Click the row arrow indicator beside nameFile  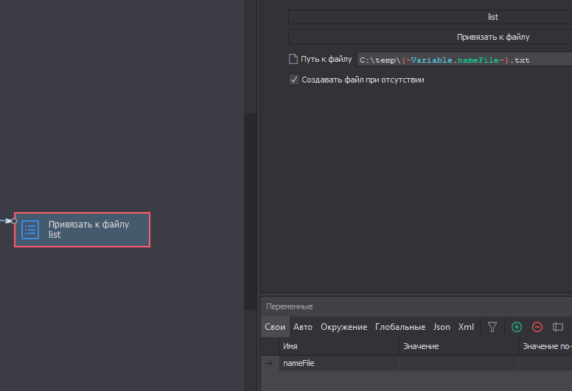point(269,363)
